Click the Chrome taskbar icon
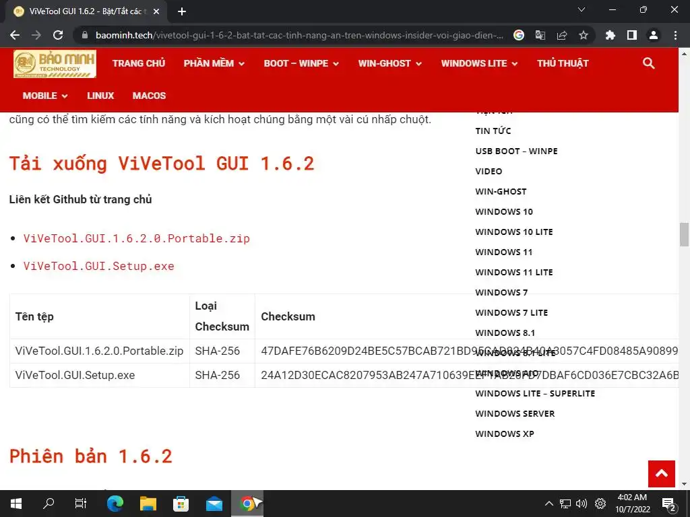The image size is (690, 517). [x=247, y=504]
